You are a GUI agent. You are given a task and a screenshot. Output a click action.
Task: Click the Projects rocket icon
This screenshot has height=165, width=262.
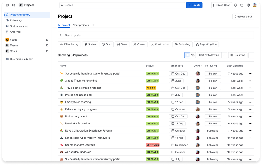pos(20,5)
